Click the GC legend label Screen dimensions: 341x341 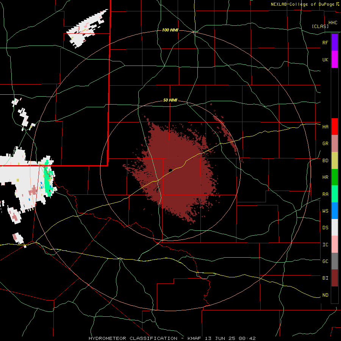click(325, 261)
